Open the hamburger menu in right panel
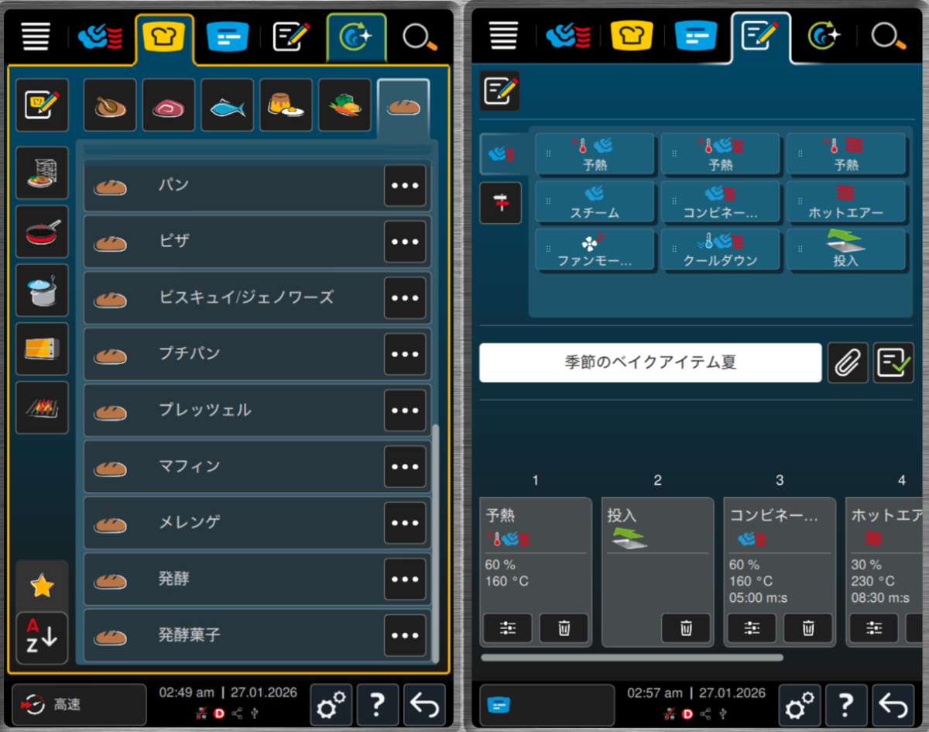The height and width of the screenshot is (732, 929). pos(503,36)
